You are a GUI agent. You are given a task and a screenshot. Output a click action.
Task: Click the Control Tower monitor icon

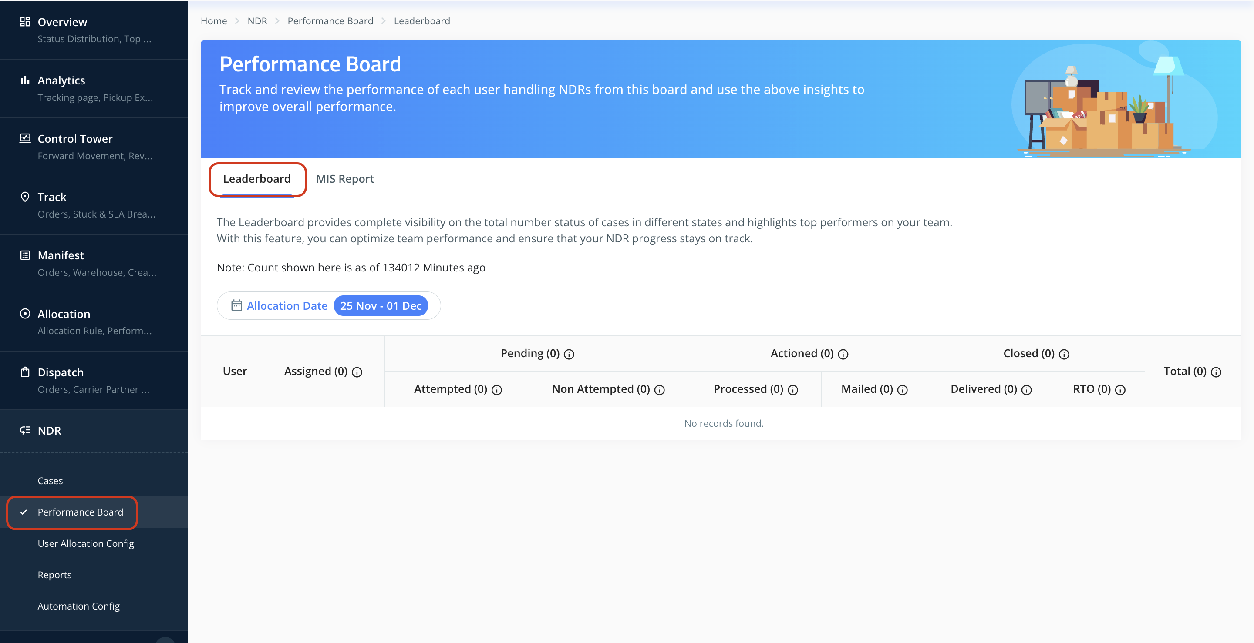coord(25,138)
